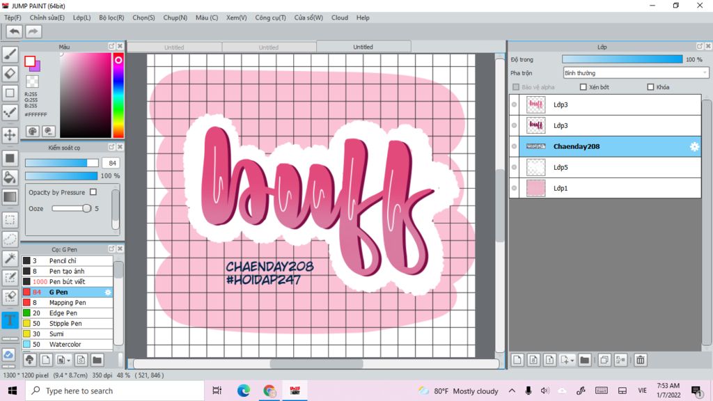Enable the Opacity by Pressure checkbox
713x401 pixels.
93,192
